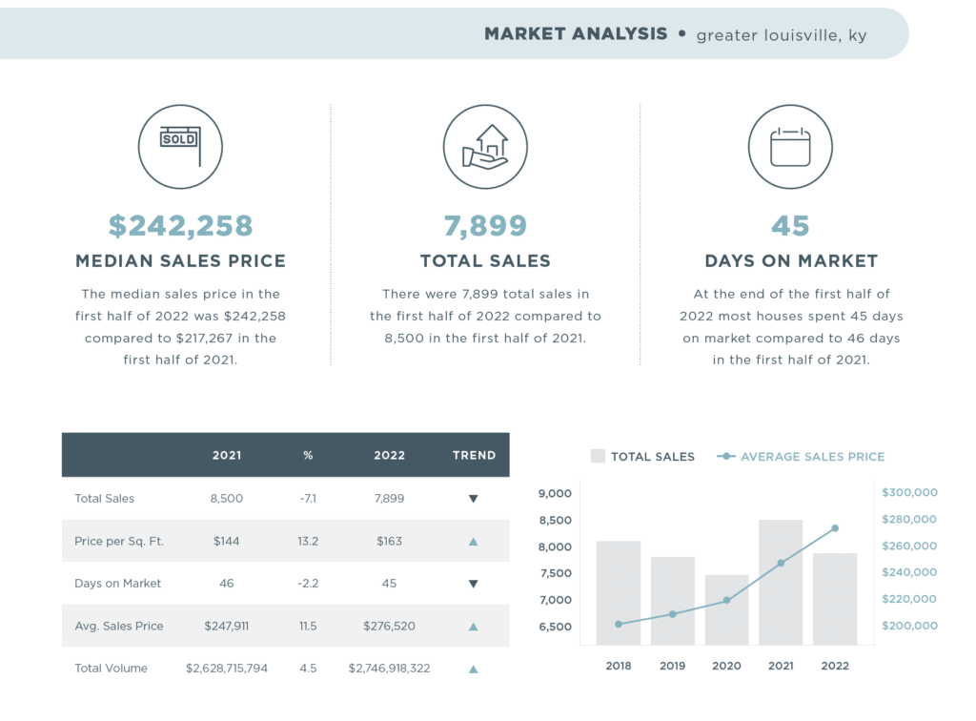Click the $2,746,918,322 total volume cell
Viewport: 976px width, 721px height.
389,669
